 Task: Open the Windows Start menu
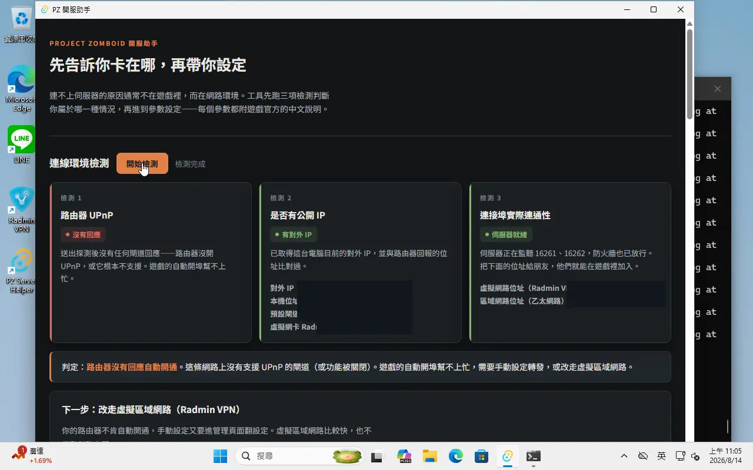click(220, 456)
